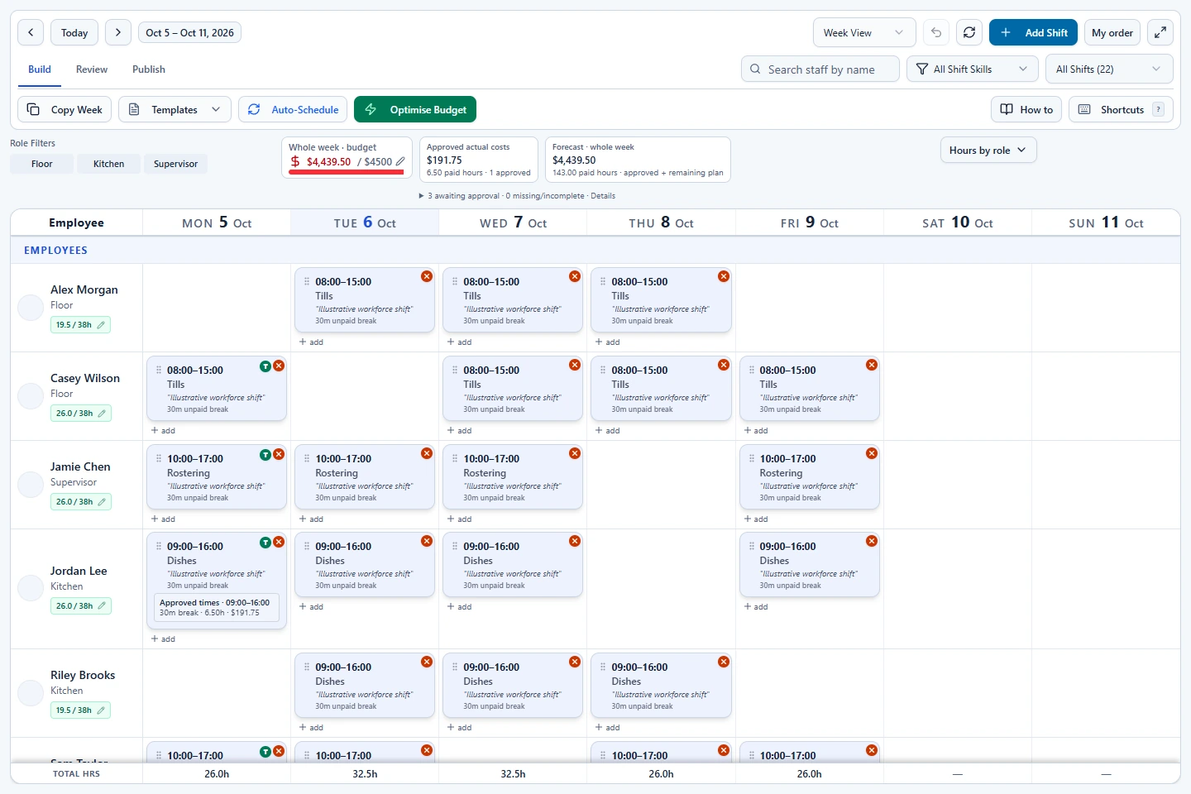Go to previous week arrow
Image resolution: width=1191 pixels, height=794 pixels.
pos(31,33)
